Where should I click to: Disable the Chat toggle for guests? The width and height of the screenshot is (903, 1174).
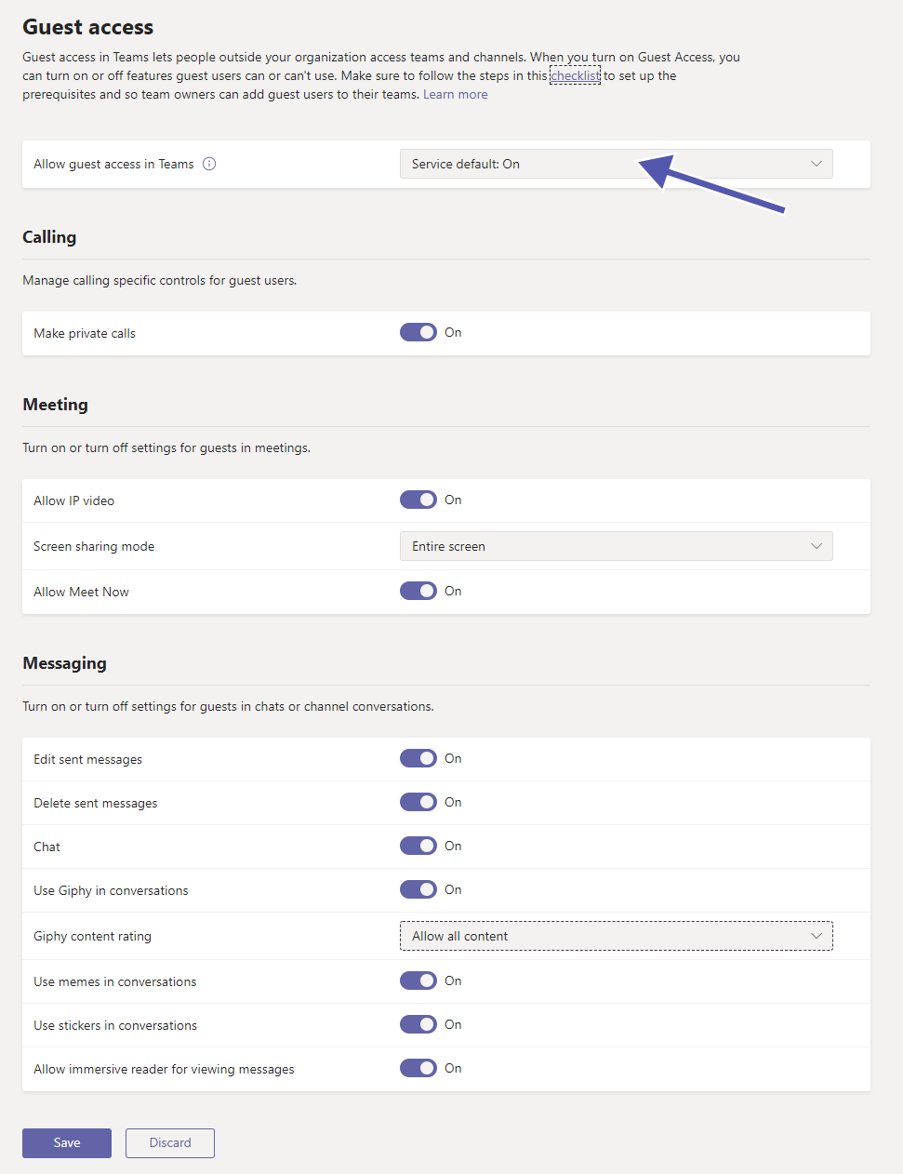418,846
